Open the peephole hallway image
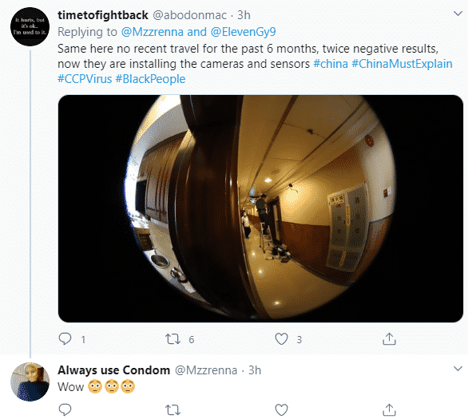 [x=260, y=208]
